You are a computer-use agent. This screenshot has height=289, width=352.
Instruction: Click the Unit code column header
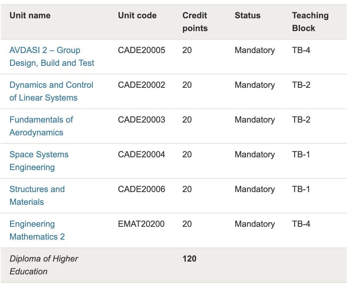pyautogui.click(x=137, y=16)
